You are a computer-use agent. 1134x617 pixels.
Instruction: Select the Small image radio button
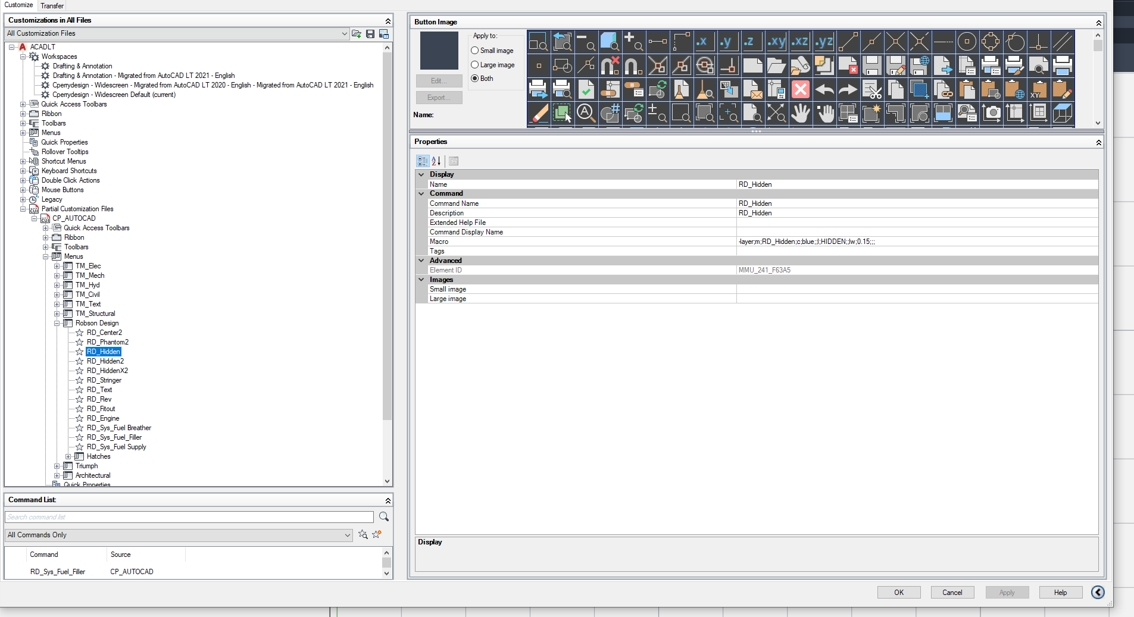[x=474, y=51]
